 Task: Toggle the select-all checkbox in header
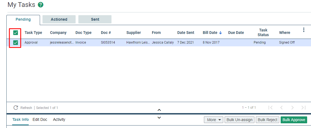(x=15, y=33)
